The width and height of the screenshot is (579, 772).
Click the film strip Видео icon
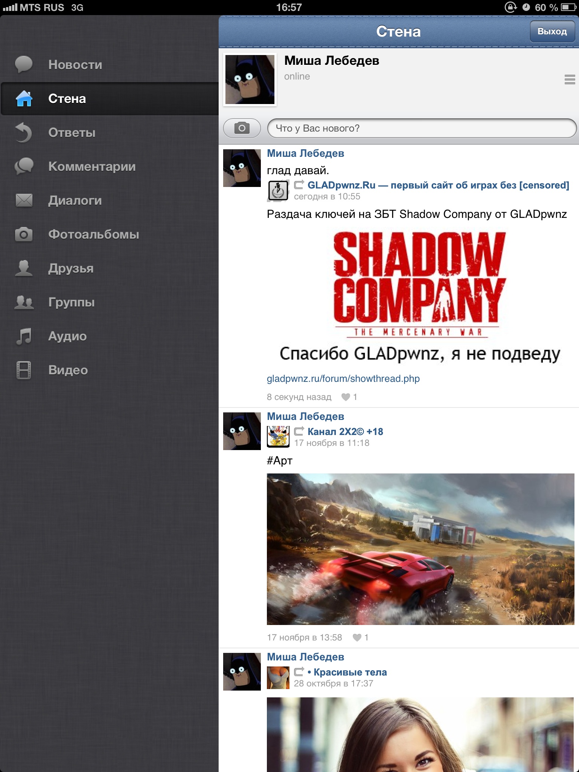(x=24, y=370)
